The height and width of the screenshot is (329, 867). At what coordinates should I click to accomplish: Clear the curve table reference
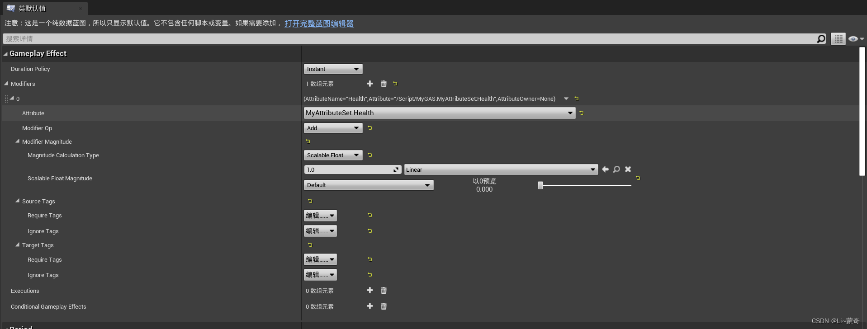pyautogui.click(x=628, y=169)
